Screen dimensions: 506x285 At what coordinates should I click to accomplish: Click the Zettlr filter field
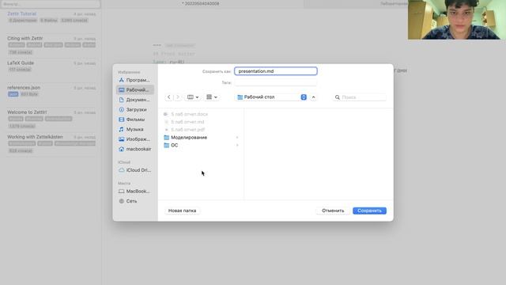click(x=51, y=4)
